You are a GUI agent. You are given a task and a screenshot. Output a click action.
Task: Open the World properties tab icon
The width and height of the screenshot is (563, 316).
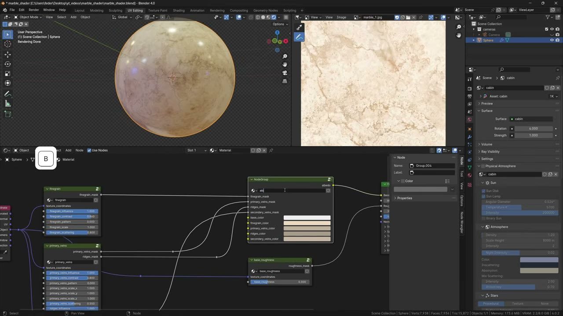click(x=470, y=119)
